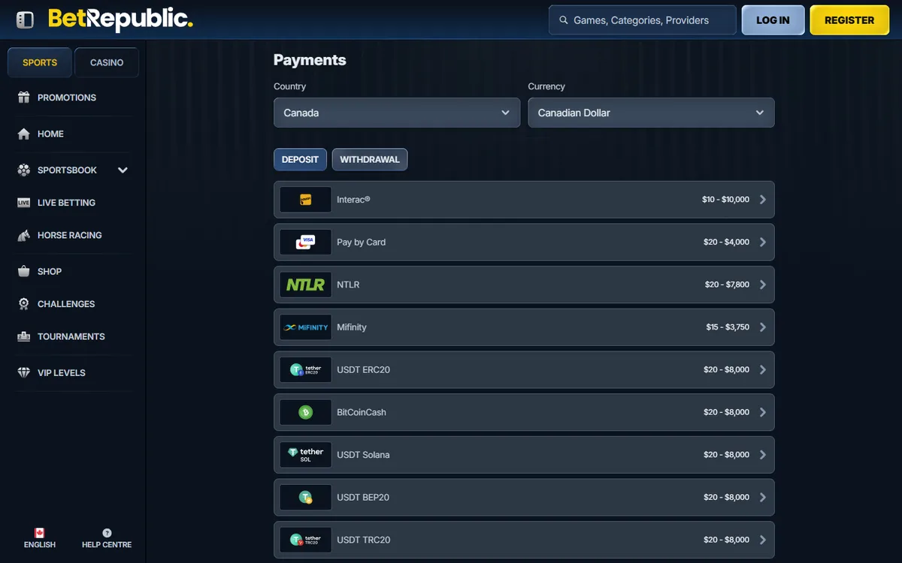902x563 pixels.
Task: Click the Interac logo thumbnail
Action: (x=306, y=200)
